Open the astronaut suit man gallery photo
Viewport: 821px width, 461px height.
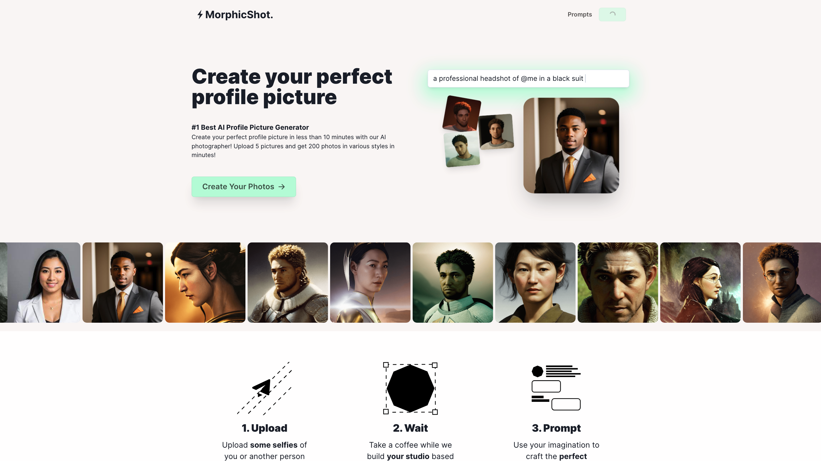click(453, 283)
